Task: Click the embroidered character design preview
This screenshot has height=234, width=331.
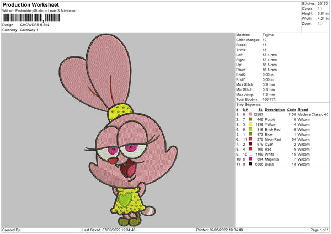Action: click(118, 130)
